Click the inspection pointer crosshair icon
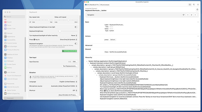Image resolution: width=202 pixels, height=112 pixels. tap(197, 10)
